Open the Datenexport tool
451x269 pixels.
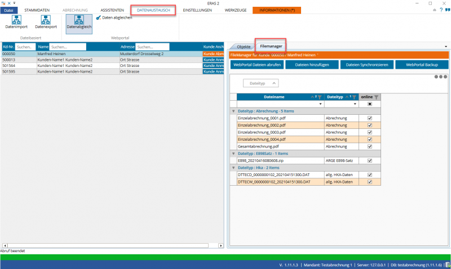(x=46, y=22)
